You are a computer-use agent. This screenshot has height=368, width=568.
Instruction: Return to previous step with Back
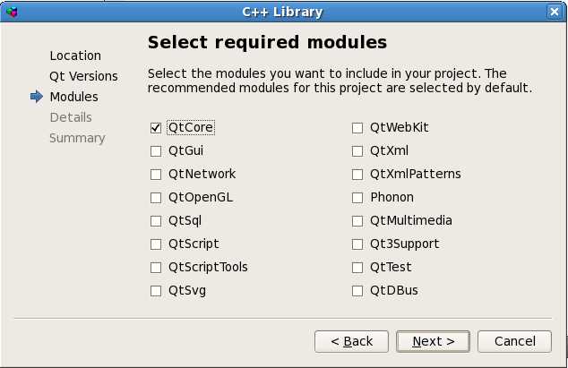(351, 341)
